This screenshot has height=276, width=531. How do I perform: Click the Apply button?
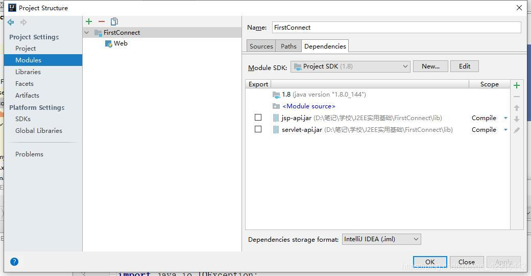(x=503, y=262)
